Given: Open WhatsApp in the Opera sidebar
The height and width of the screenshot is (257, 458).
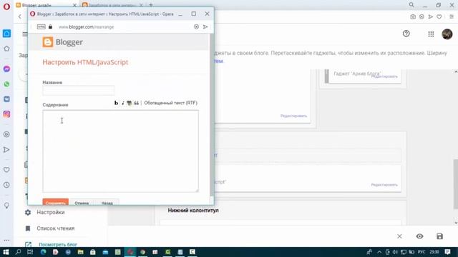Looking at the screenshot, I should [6, 84].
